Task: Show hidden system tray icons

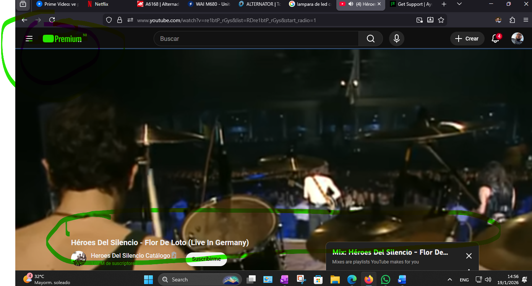Action: (x=450, y=280)
